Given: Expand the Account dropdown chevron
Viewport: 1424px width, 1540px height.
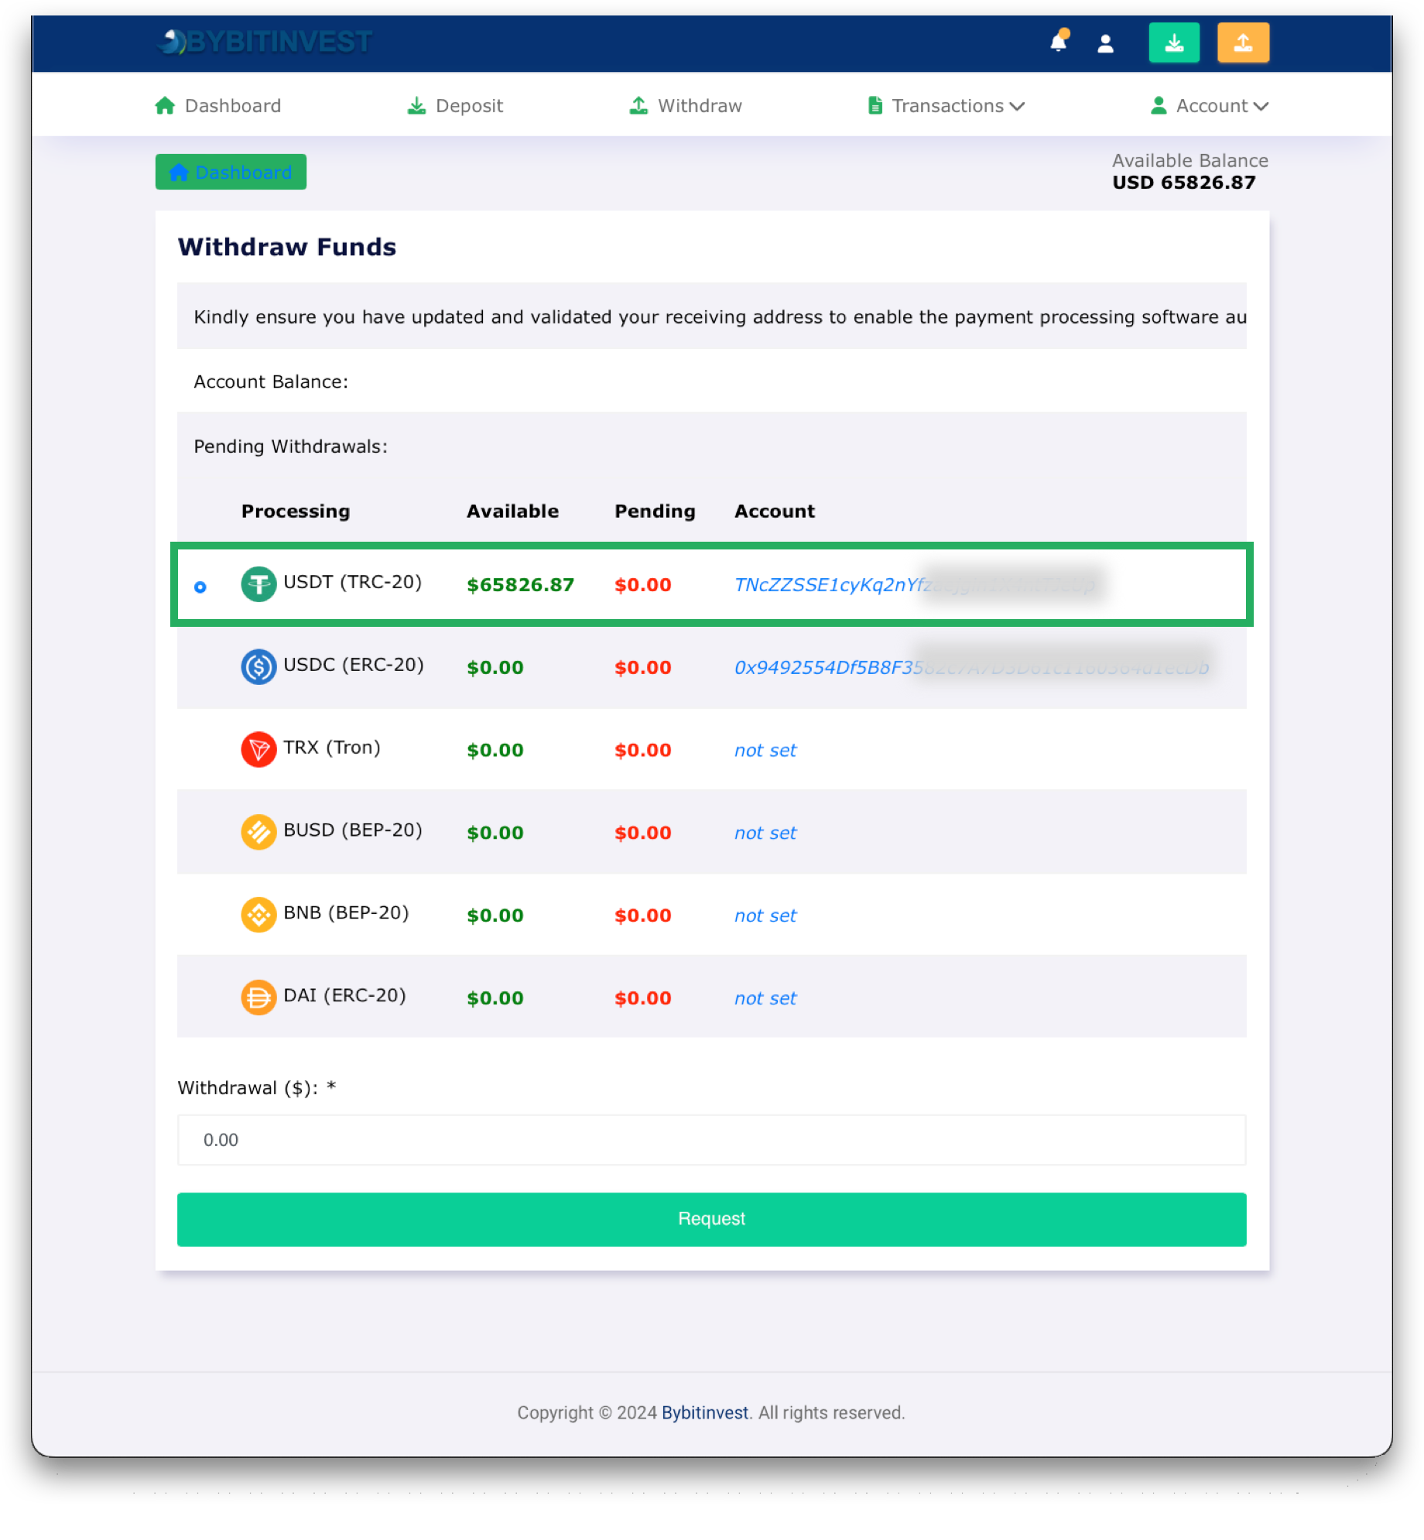Looking at the screenshot, I should point(1261,106).
